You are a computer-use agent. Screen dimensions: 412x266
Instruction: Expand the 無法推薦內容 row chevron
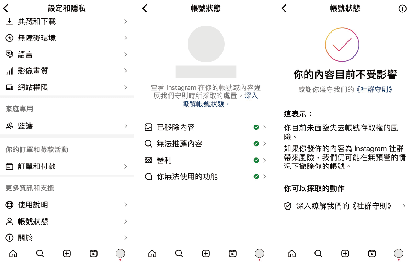(x=265, y=143)
